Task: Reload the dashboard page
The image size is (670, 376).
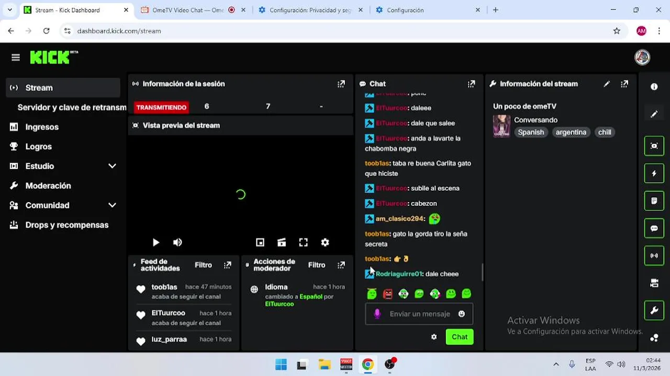Action: (46, 31)
